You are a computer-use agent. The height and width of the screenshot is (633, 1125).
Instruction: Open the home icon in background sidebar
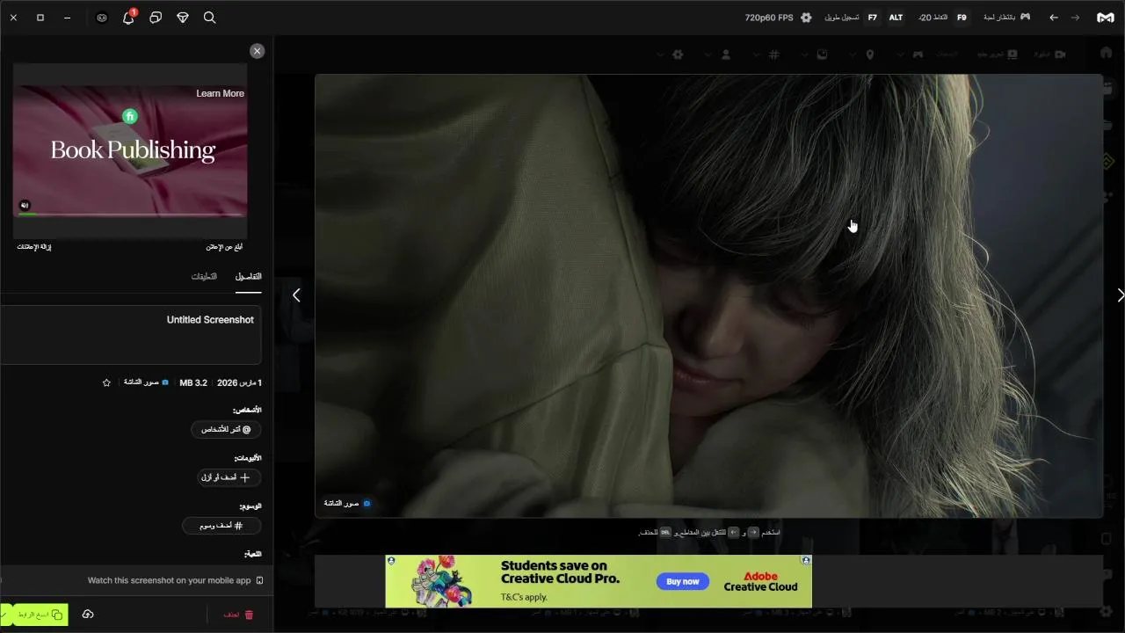click(1106, 54)
